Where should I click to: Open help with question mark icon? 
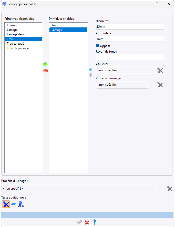tap(95, 222)
